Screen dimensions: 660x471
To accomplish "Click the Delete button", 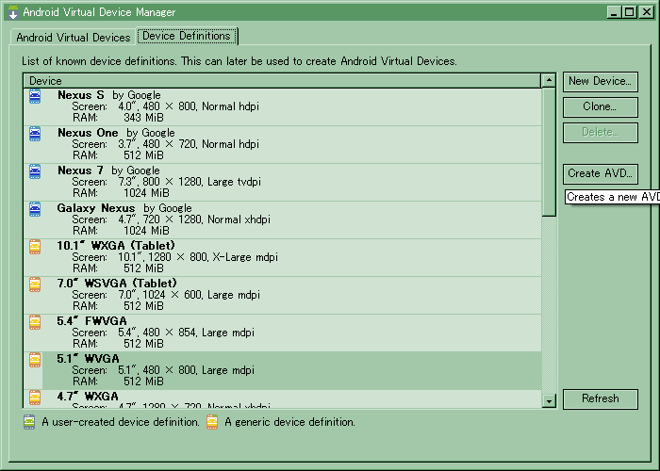I will point(601,133).
